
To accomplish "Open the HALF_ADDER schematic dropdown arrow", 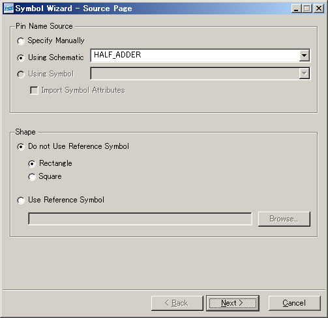I will pos(304,56).
